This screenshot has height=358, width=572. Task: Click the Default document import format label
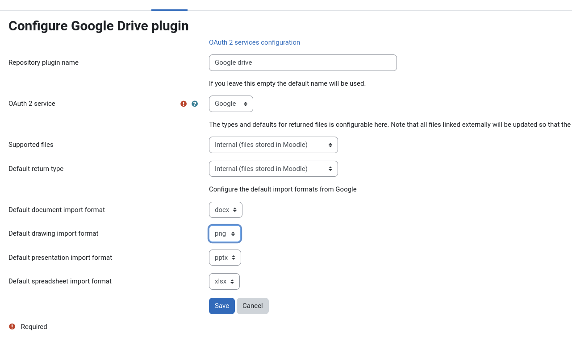[x=57, y=210]
